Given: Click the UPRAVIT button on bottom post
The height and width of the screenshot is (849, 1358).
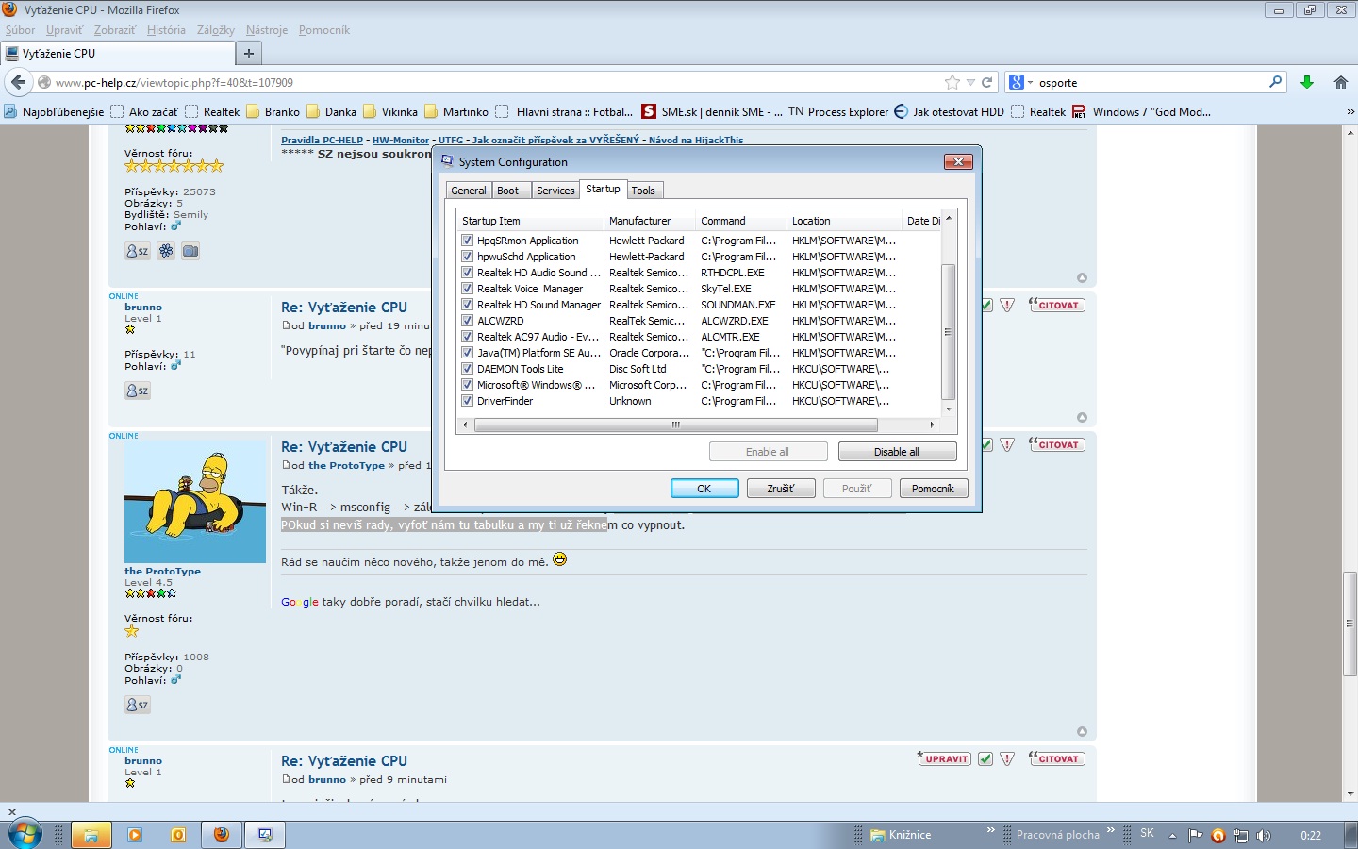Looking at the screenshot, I should coord(944,758).
